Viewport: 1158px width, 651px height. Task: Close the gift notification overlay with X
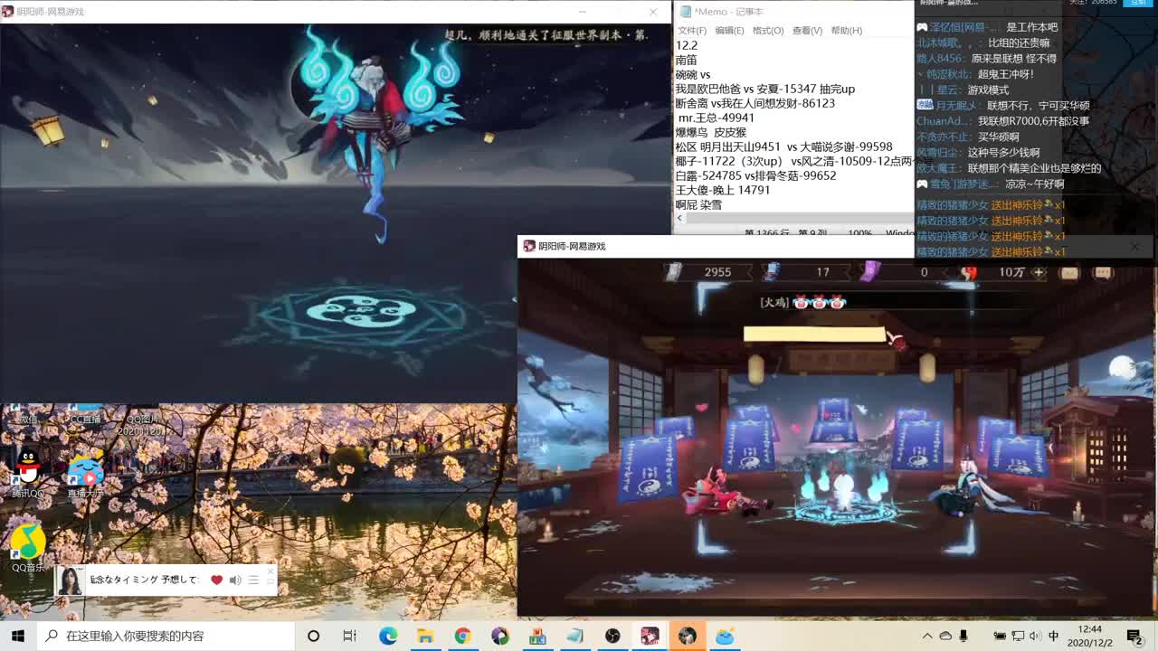(1135, 246)
